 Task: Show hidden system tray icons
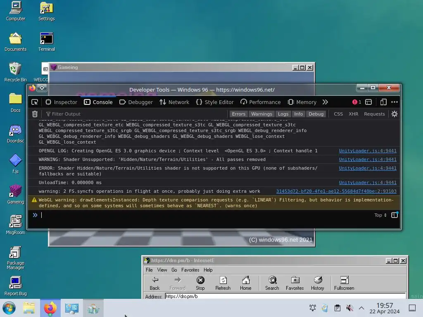click(x=361, y=308)
